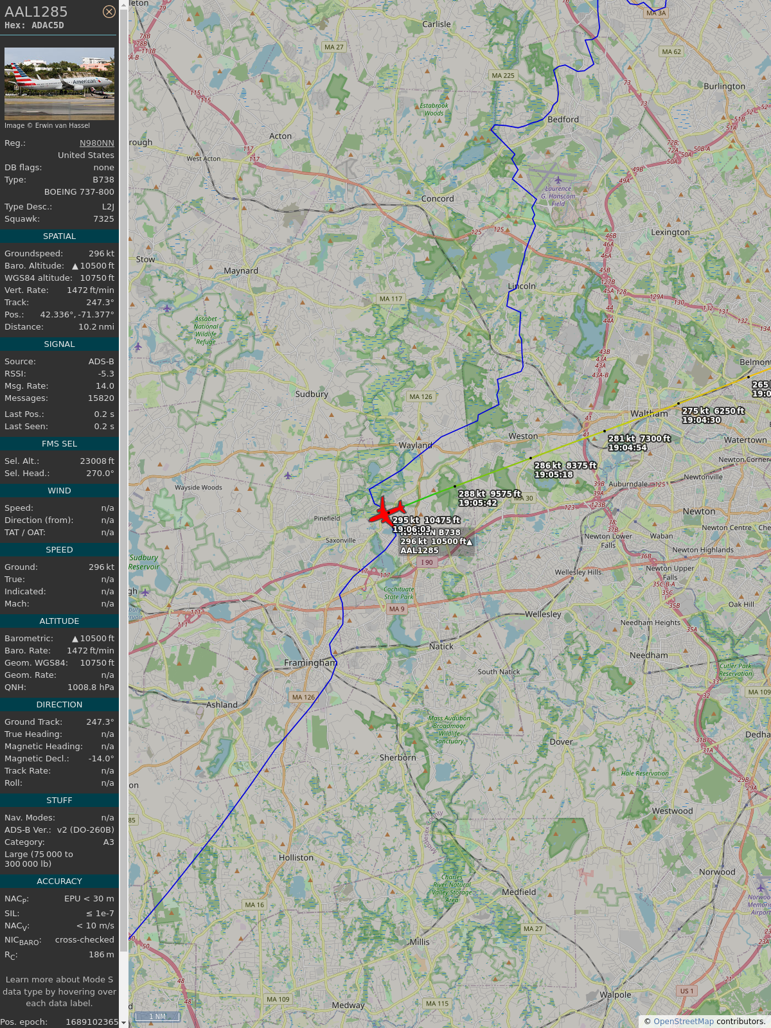The image size is (771, 1028).
Task: Click the airfield icon near Wayside Woods
Action: (288, 475)
